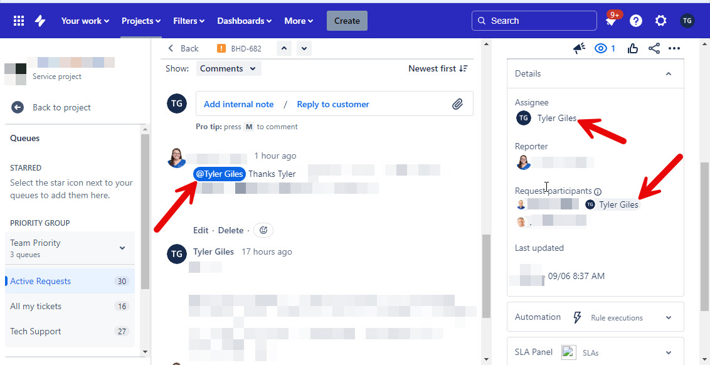Image resolution: width=710 pixels, height=365 pixels.
Task: Open the Help question mark icon
Action: [636, 21]
